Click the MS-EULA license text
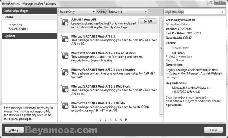The image size is (228, 138). [178, 53]
